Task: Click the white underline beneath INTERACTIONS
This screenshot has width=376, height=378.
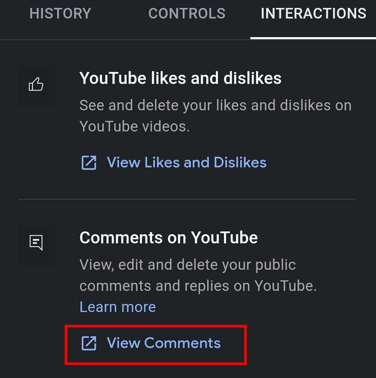Action: [x=313, y=38]
